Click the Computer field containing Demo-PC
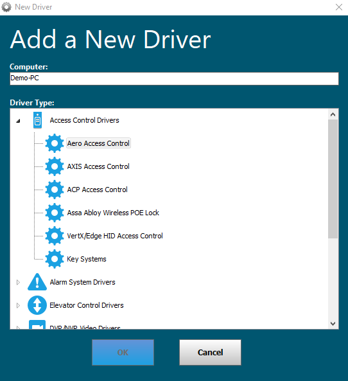 click(174, 78)
